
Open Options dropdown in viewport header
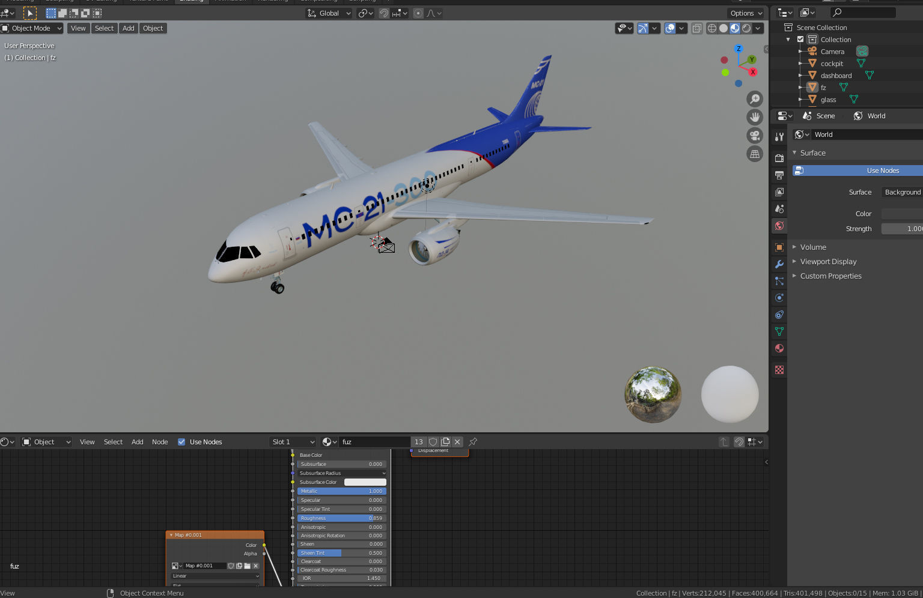point(746,13)
